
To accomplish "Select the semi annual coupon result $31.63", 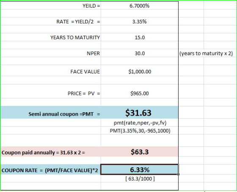I will click(140, 113).
